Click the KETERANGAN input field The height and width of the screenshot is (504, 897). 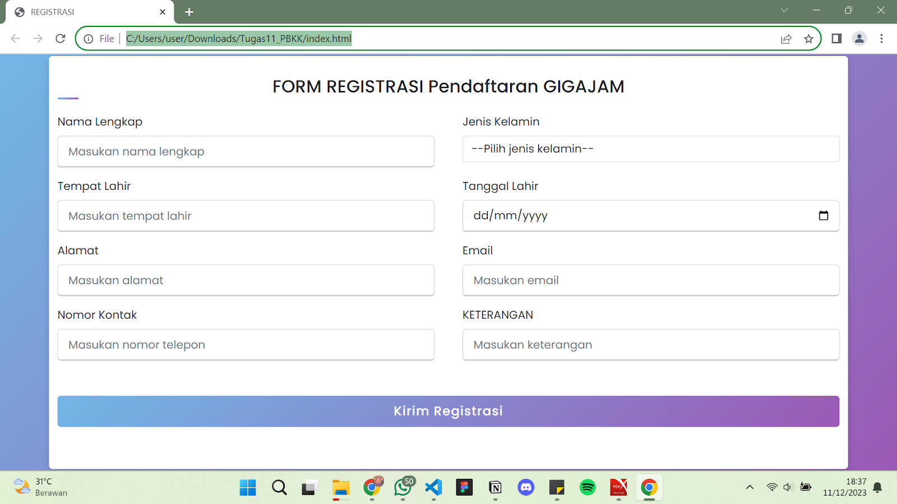click(x=651, y=344)
